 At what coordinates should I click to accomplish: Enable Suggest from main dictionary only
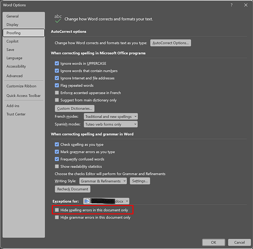tap(57, 100)
